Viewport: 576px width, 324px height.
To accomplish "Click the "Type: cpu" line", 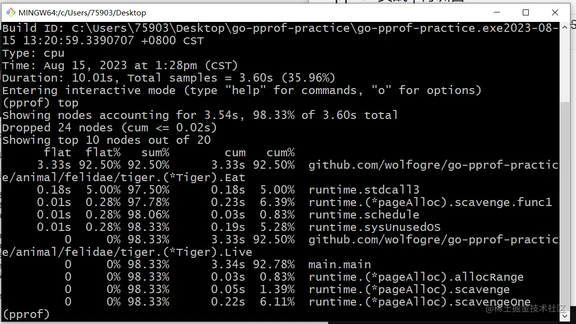I will tap(33, 53).
